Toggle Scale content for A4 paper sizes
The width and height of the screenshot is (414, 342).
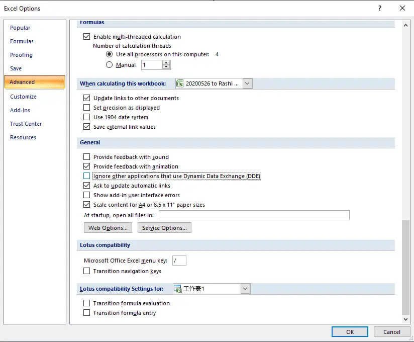(86, 205)
